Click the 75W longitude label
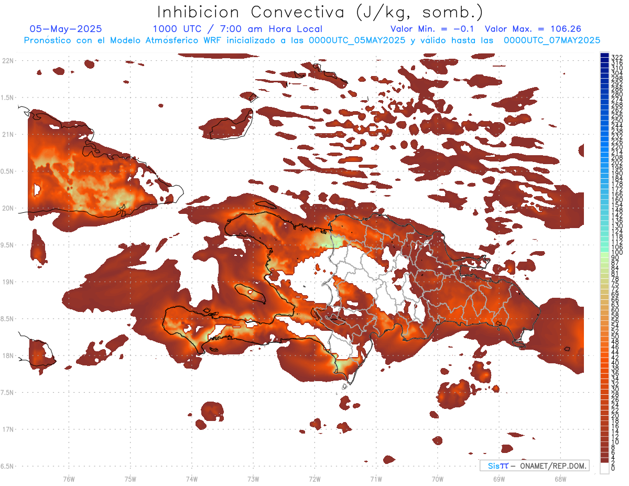Image resolution: width=629 pixels, height=486 pixels. [x=131, y=479]
